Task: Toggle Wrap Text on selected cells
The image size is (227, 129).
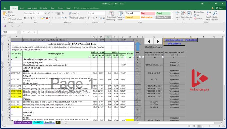Action: click(74, 13)
